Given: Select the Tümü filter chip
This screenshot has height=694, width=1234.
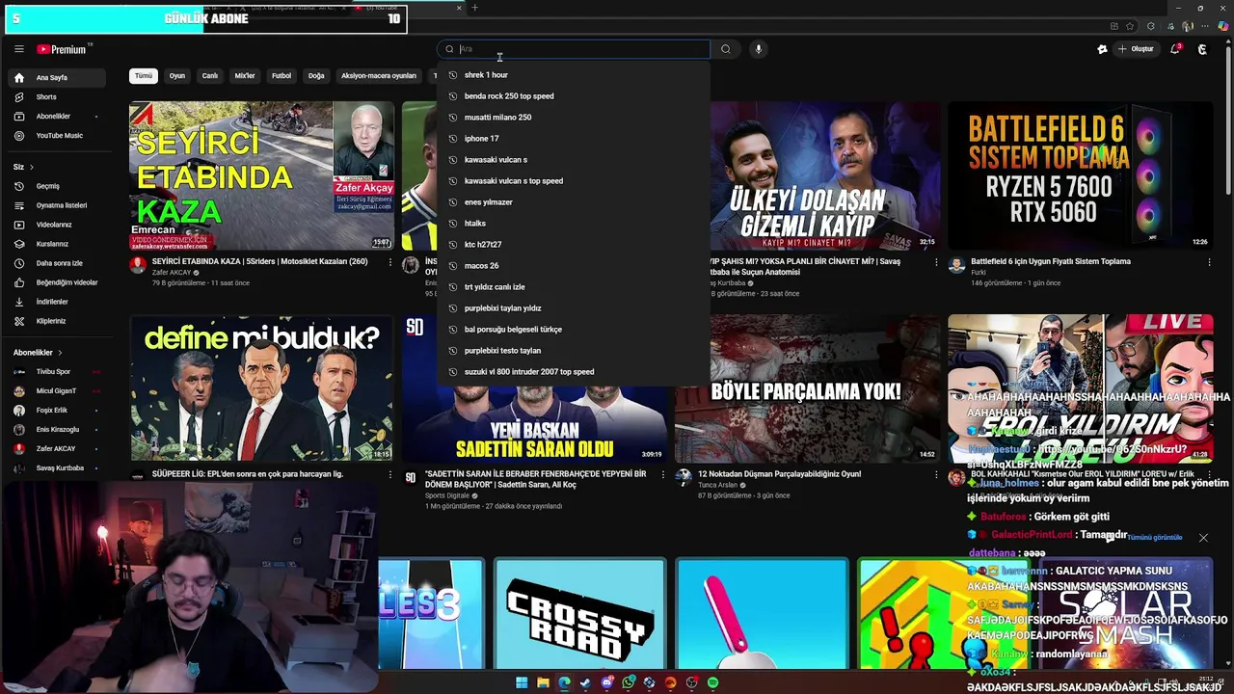Looking at the screenshot, I should pyautogui.click(x=144, y=75).
